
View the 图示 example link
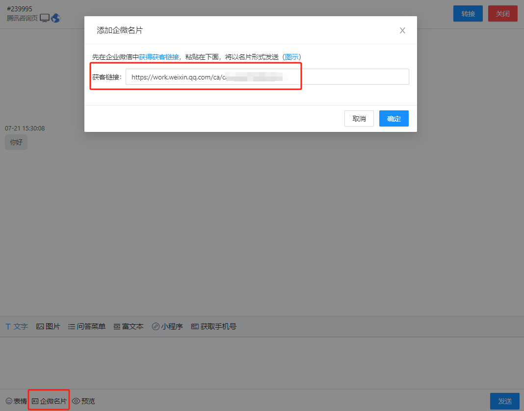[291, 57]
